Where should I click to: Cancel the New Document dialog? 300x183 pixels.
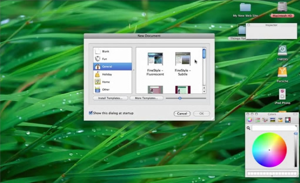click(x=182, y=114)
